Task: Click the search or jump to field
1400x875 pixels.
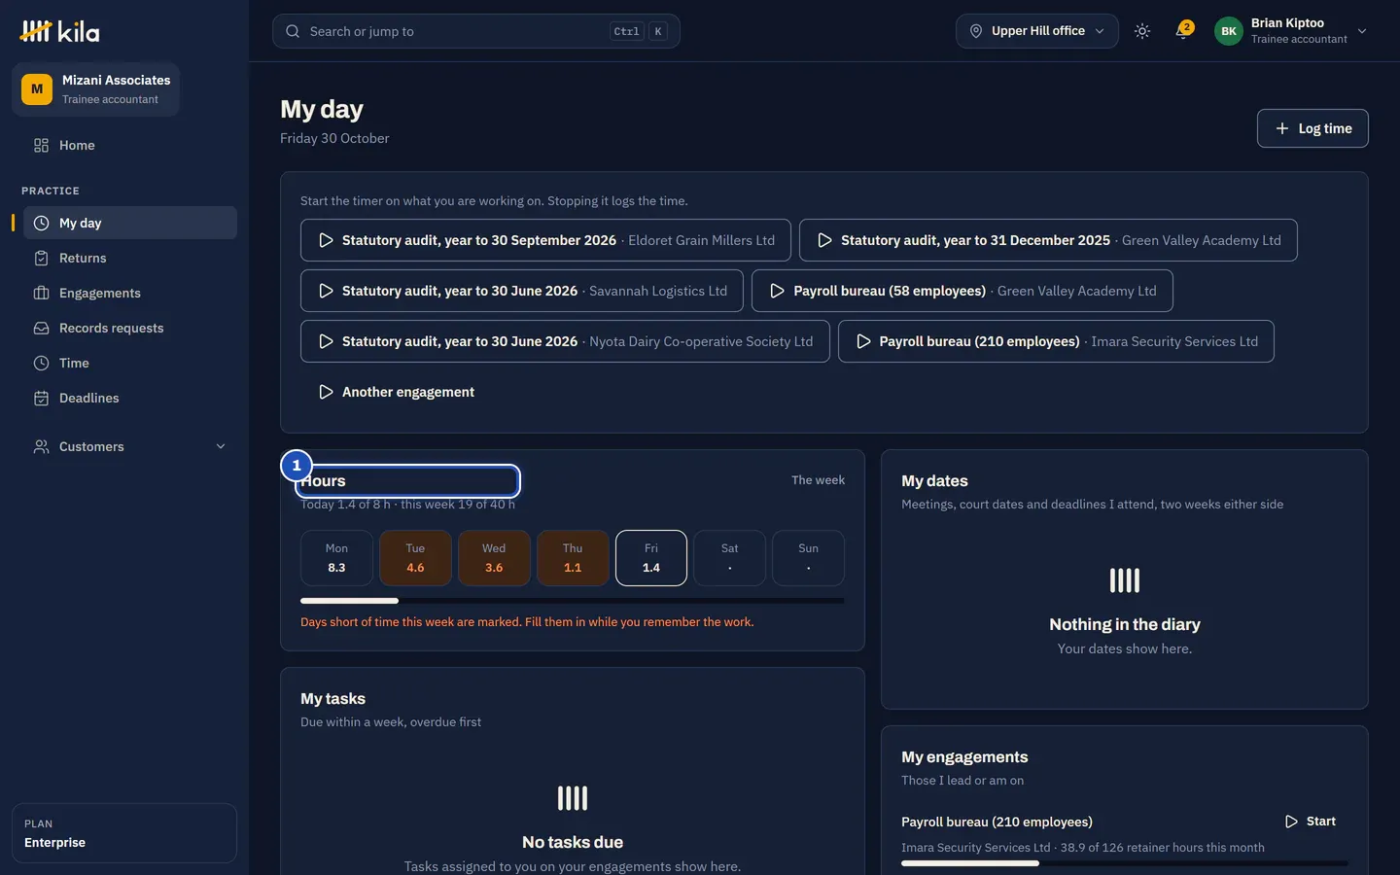Action: (476, 31)
